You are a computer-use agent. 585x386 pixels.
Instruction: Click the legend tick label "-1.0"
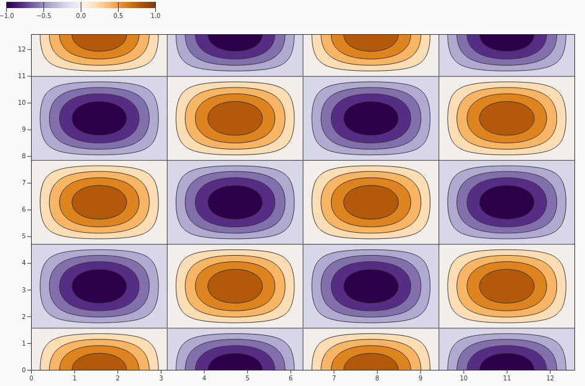click(x=7, y=16)
